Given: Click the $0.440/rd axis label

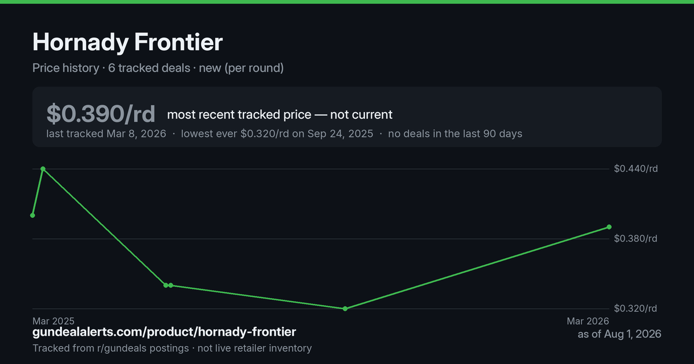Looking at the screenshot, I should tap(636, 169).
